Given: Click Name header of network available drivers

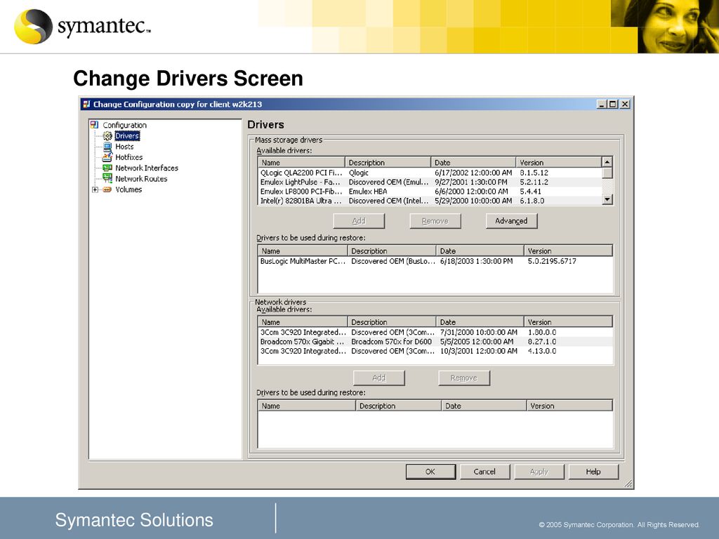Looking at the screenshot, I should coord(303,321).
